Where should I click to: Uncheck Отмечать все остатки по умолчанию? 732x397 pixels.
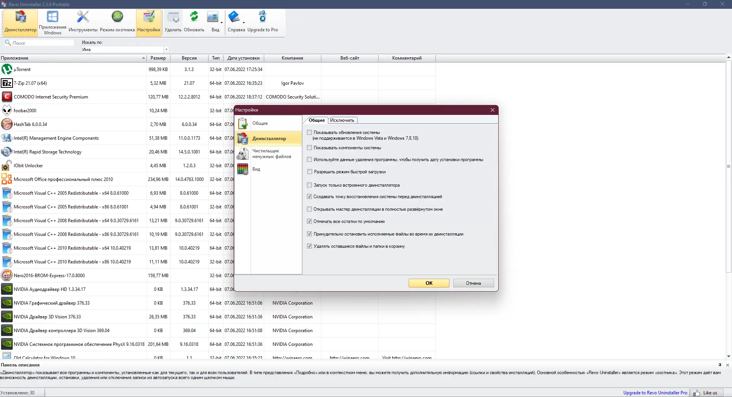tap(310, 221)
